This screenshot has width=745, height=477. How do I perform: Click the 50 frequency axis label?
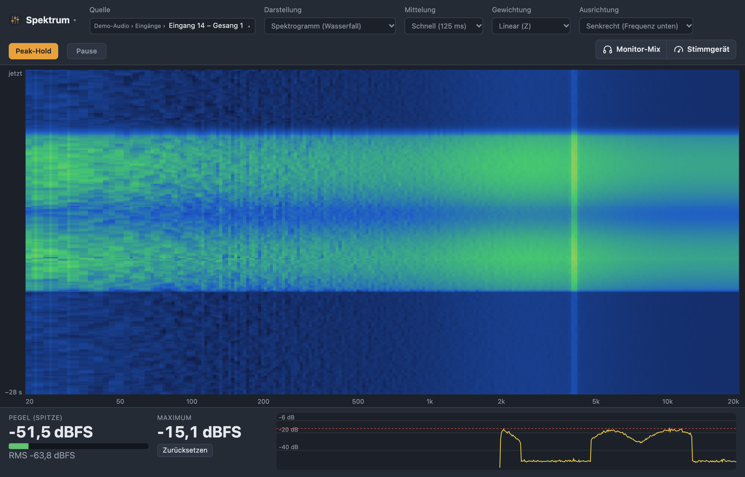coord(120,402)
